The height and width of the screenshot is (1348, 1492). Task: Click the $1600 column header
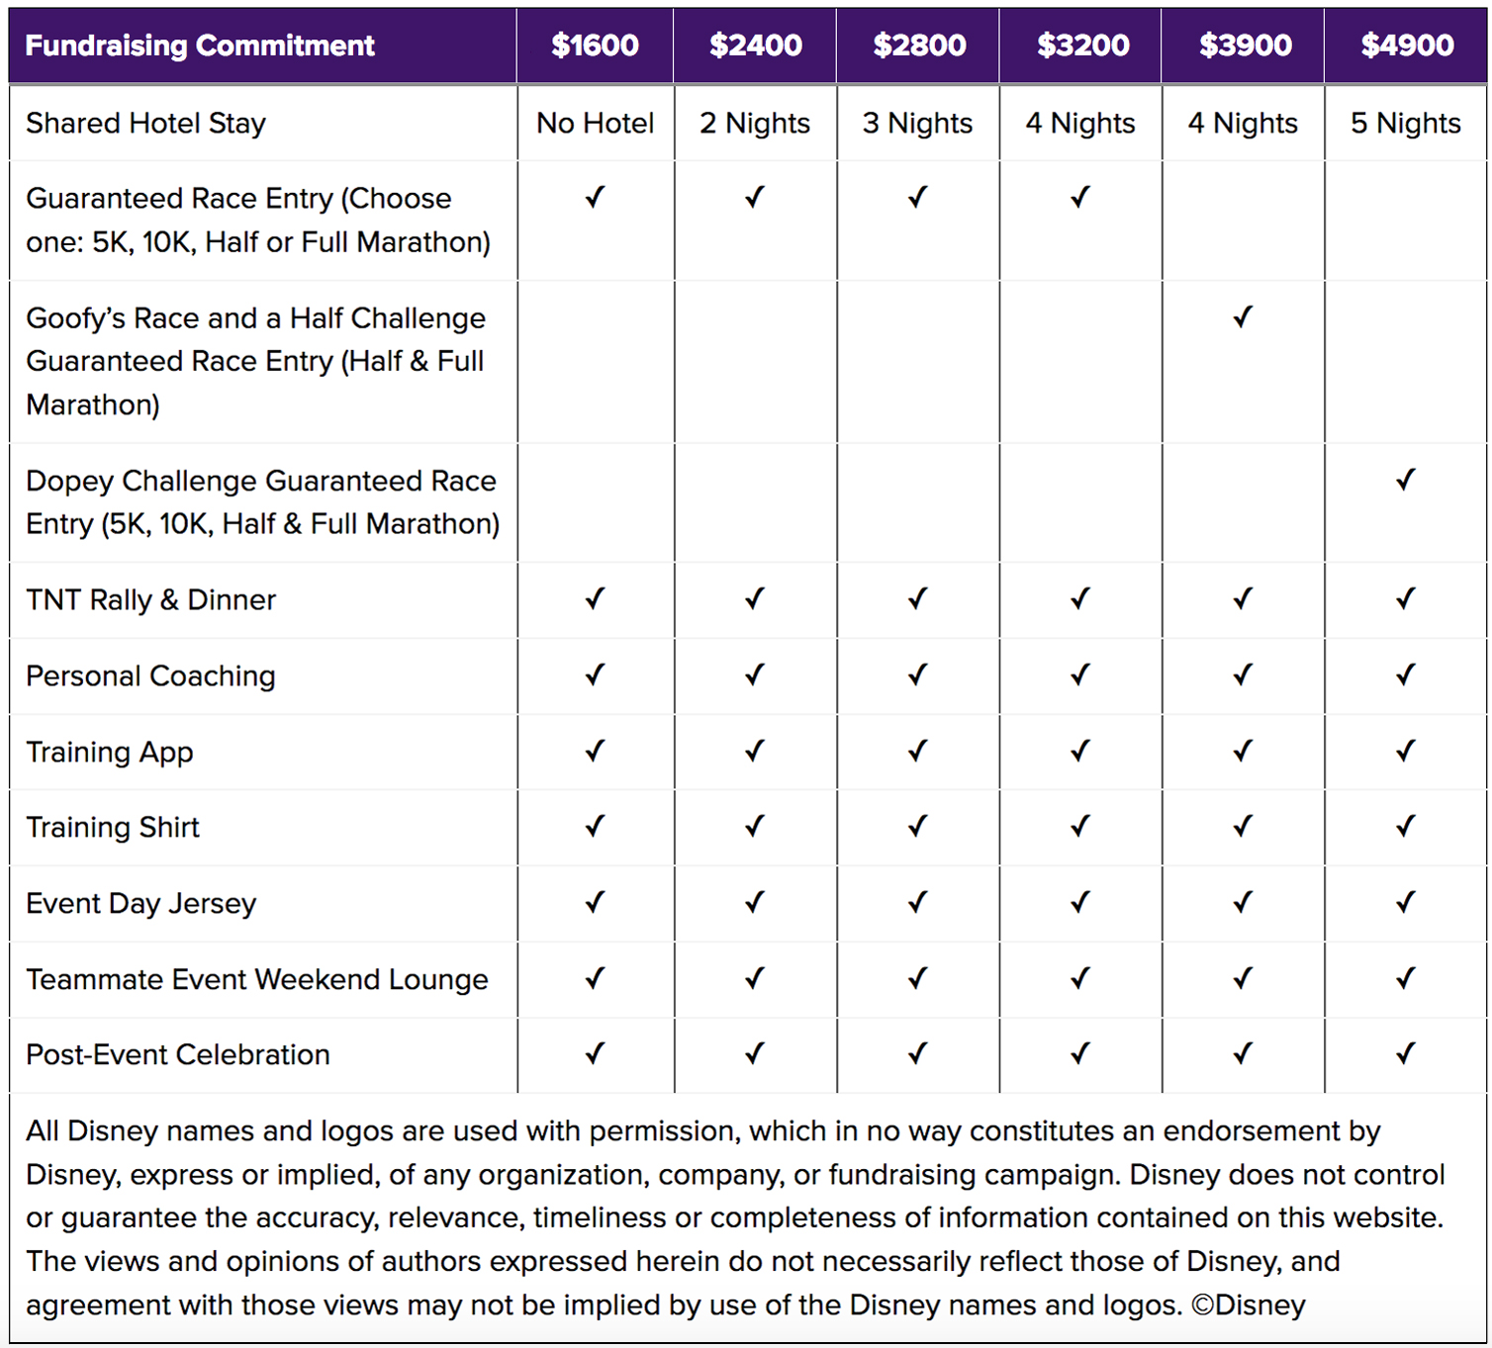[595, 45]
